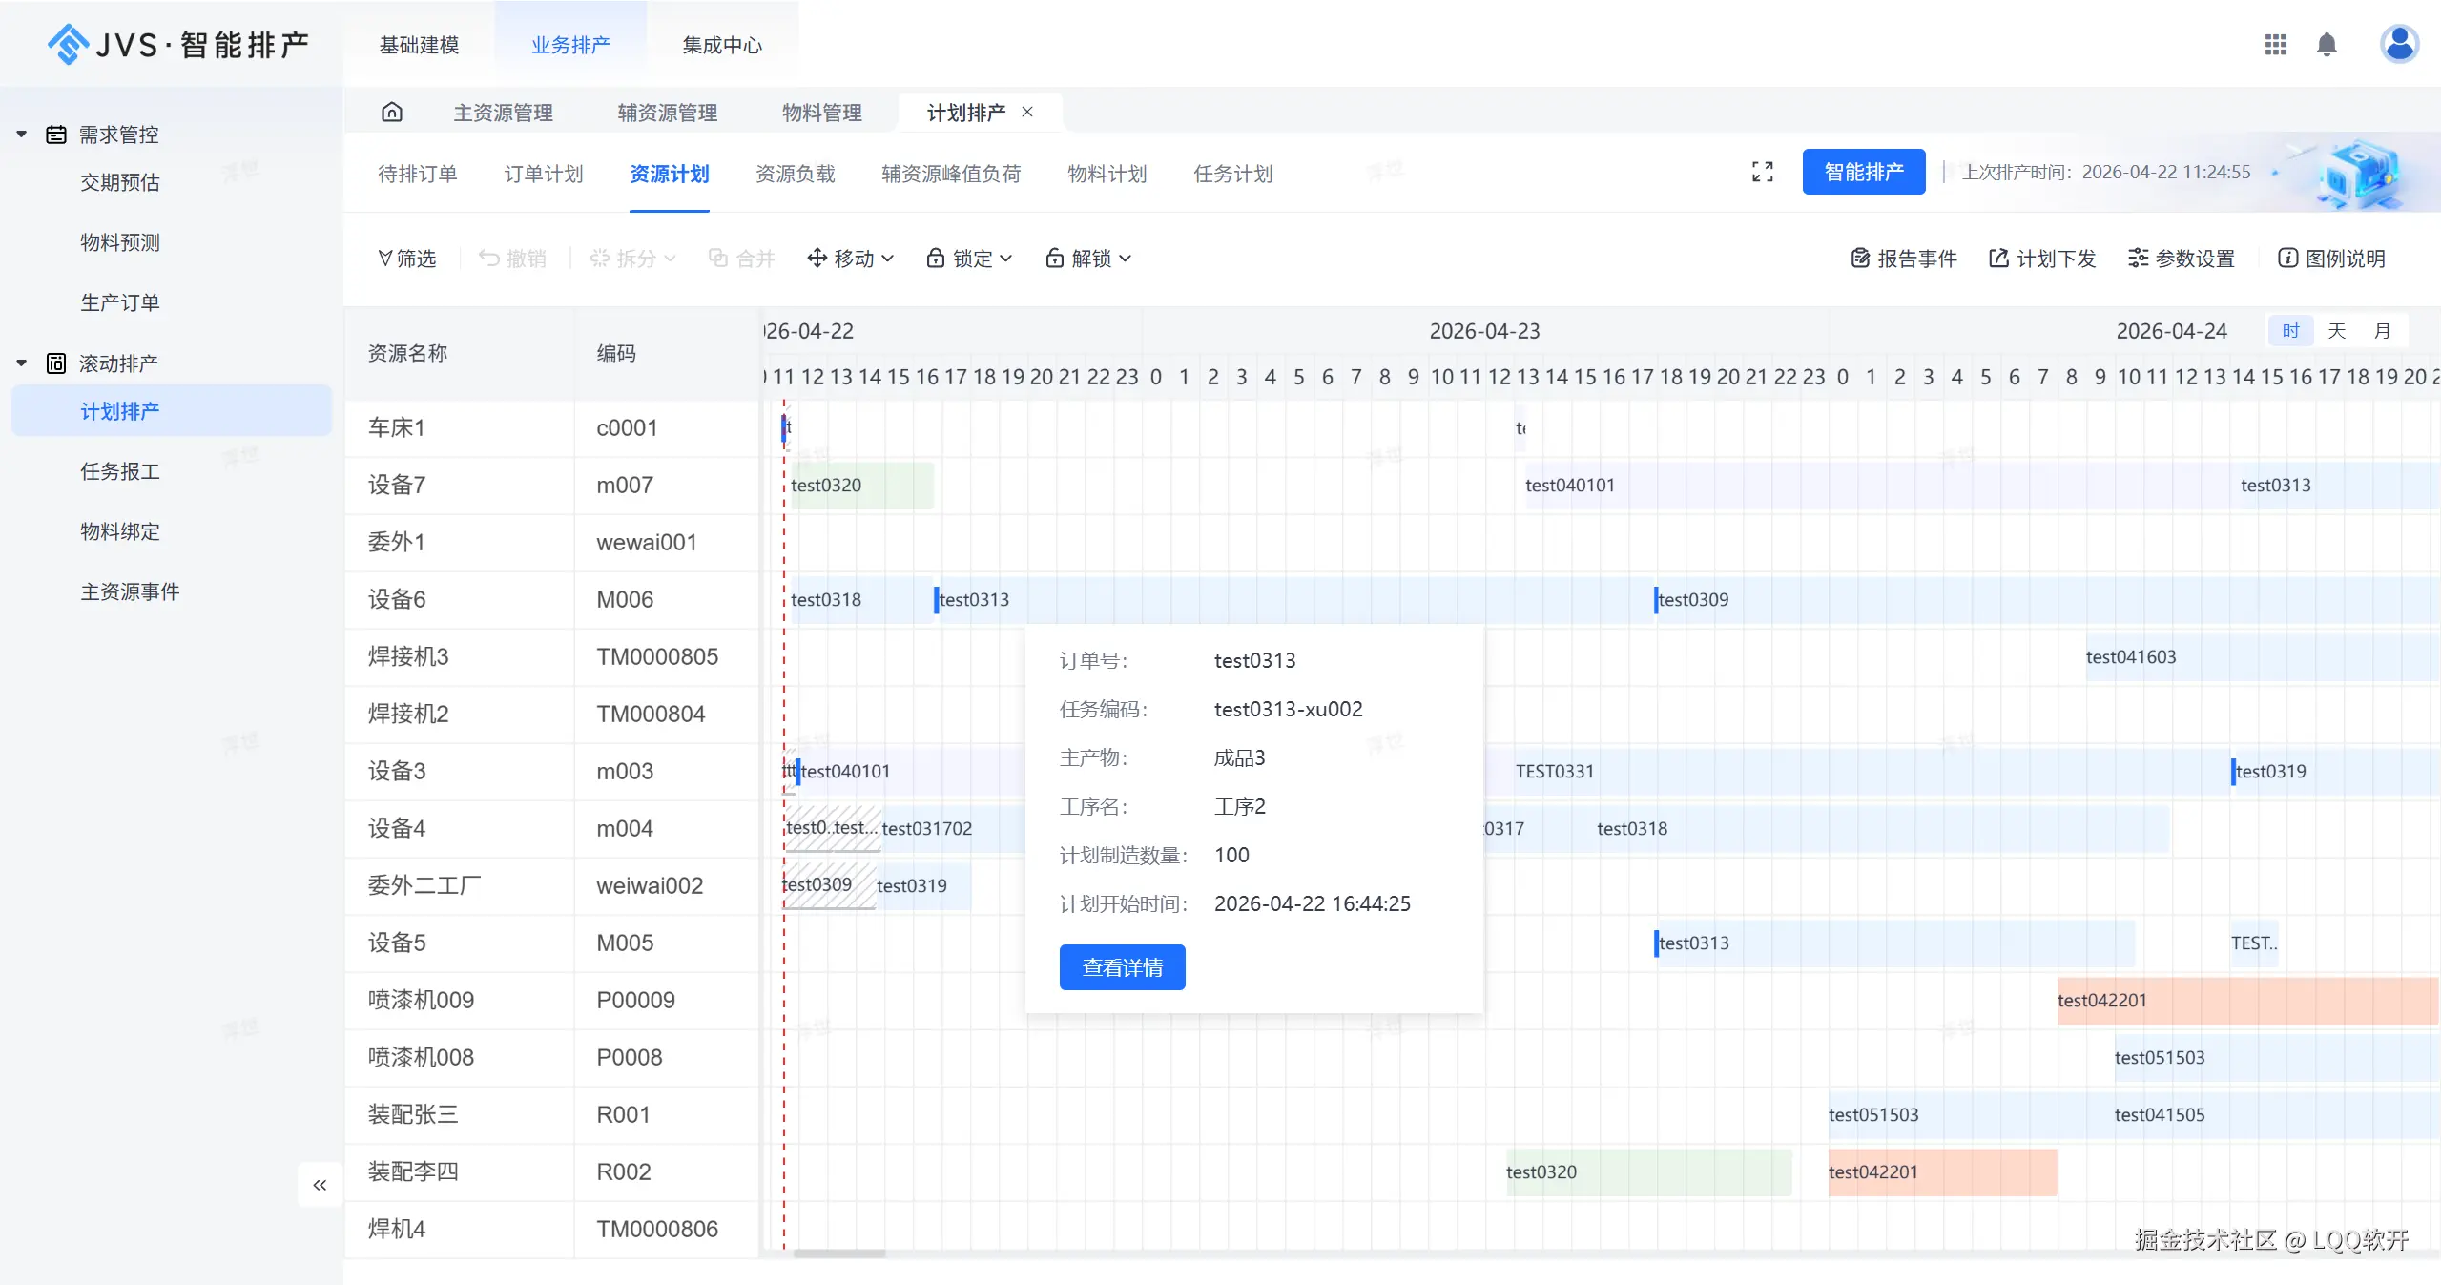Go to home tab icon

click(392, 113)
